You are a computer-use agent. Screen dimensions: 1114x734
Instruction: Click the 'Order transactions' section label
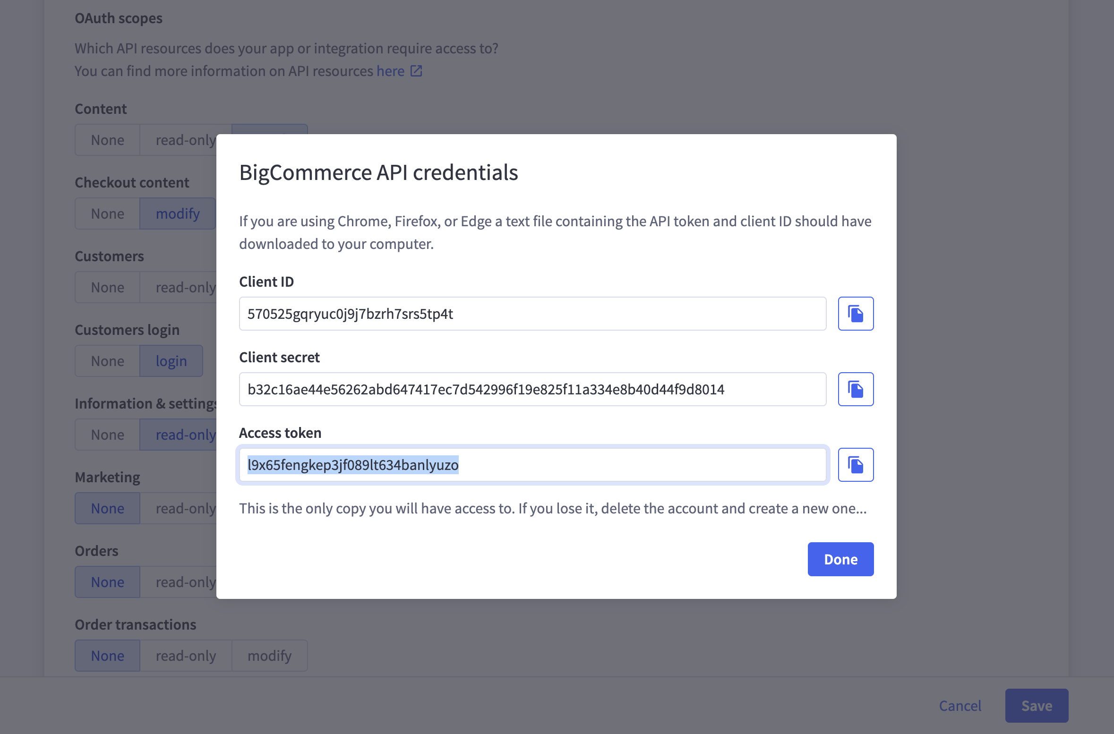[136, 624]
